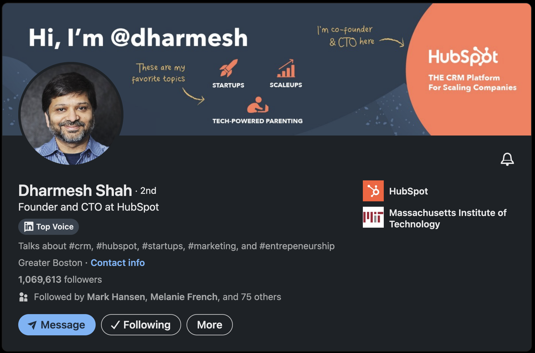View the 1,069,613 followers count
The width and height of the screenshot is (535, 353).
pos(60,280)
